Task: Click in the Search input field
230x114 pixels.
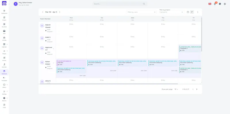Action: coord(118,4)
